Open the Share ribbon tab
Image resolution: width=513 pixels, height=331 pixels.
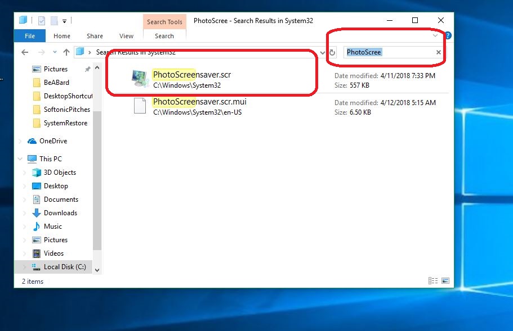95,36
